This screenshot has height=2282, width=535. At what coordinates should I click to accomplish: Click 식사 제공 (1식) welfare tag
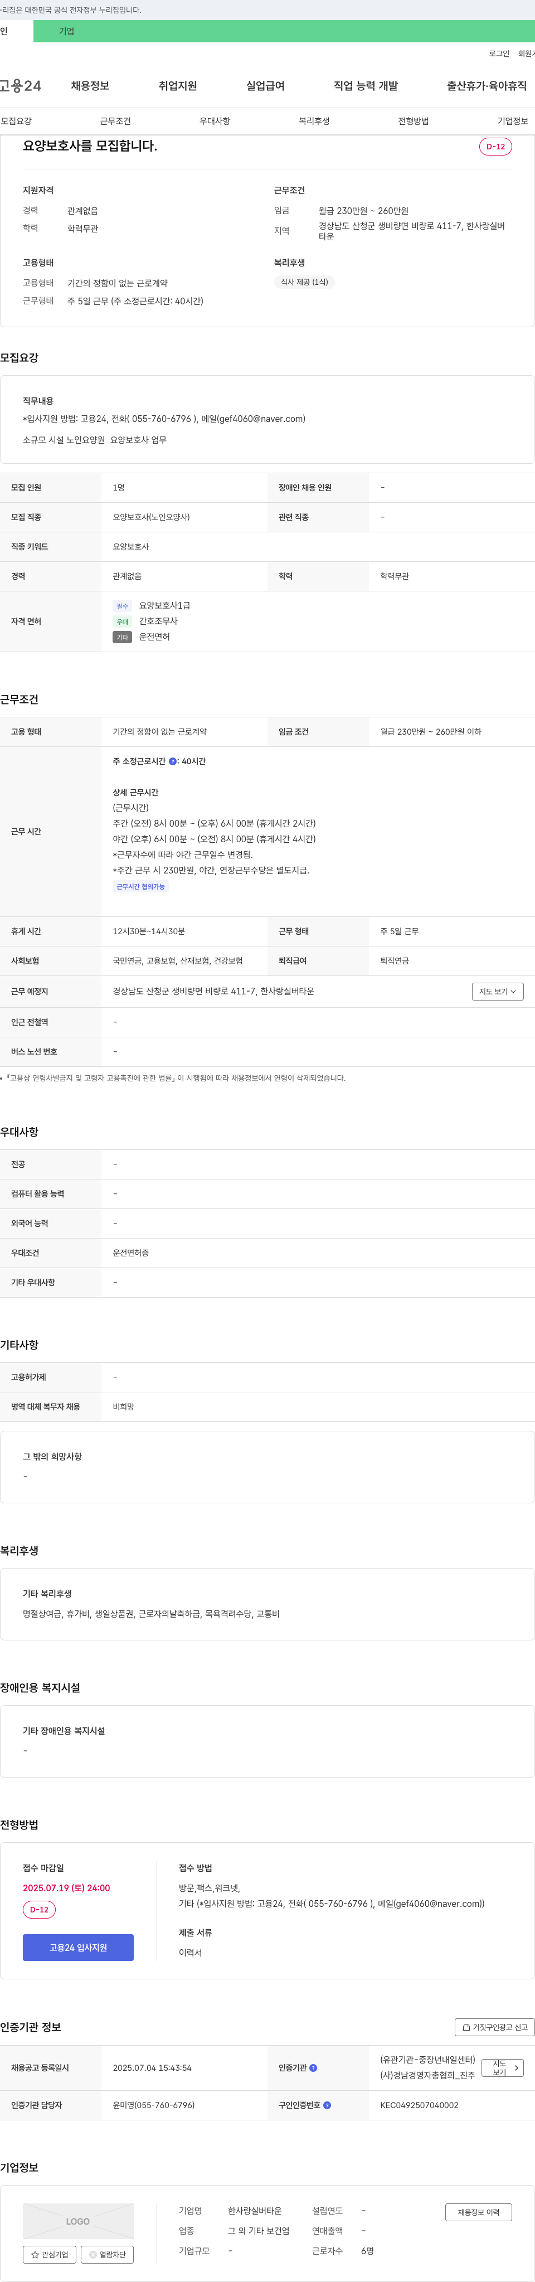[x=305, y=281]
